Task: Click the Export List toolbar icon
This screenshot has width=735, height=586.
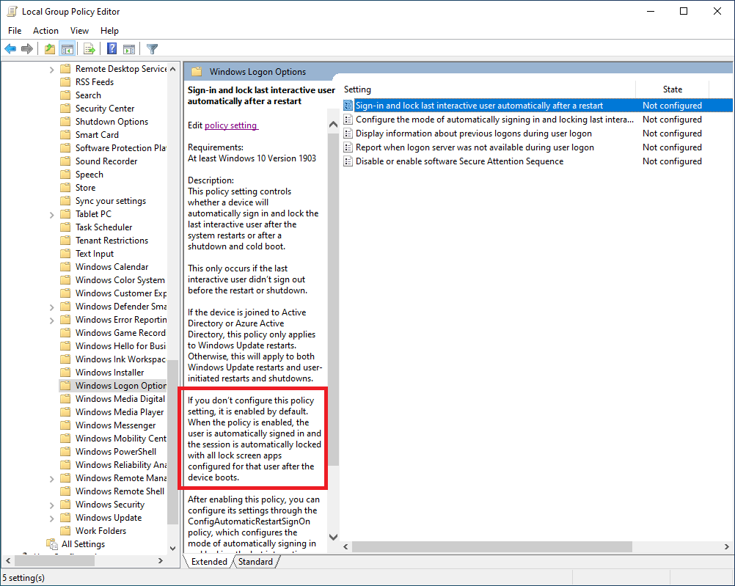Action: (x=88, y=48)
